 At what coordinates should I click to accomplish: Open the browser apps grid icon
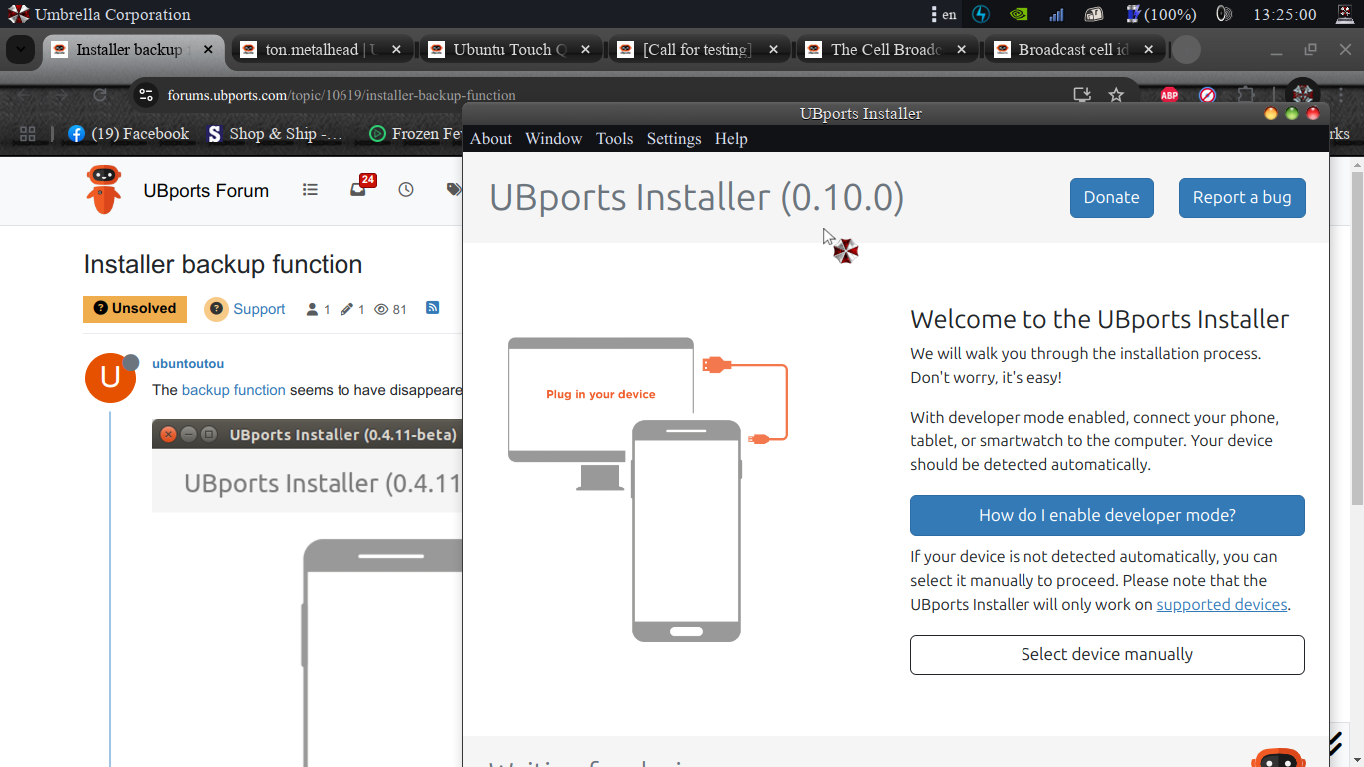[x=27, y=134]
